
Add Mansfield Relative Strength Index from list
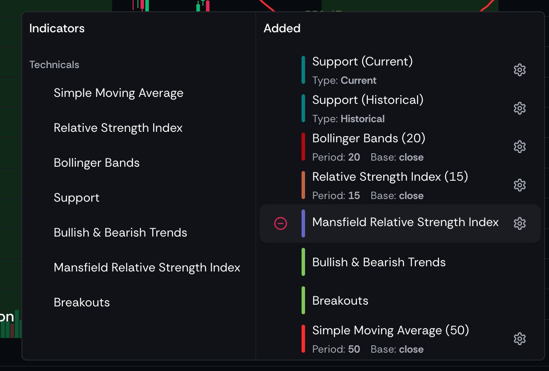pos(147,268)
